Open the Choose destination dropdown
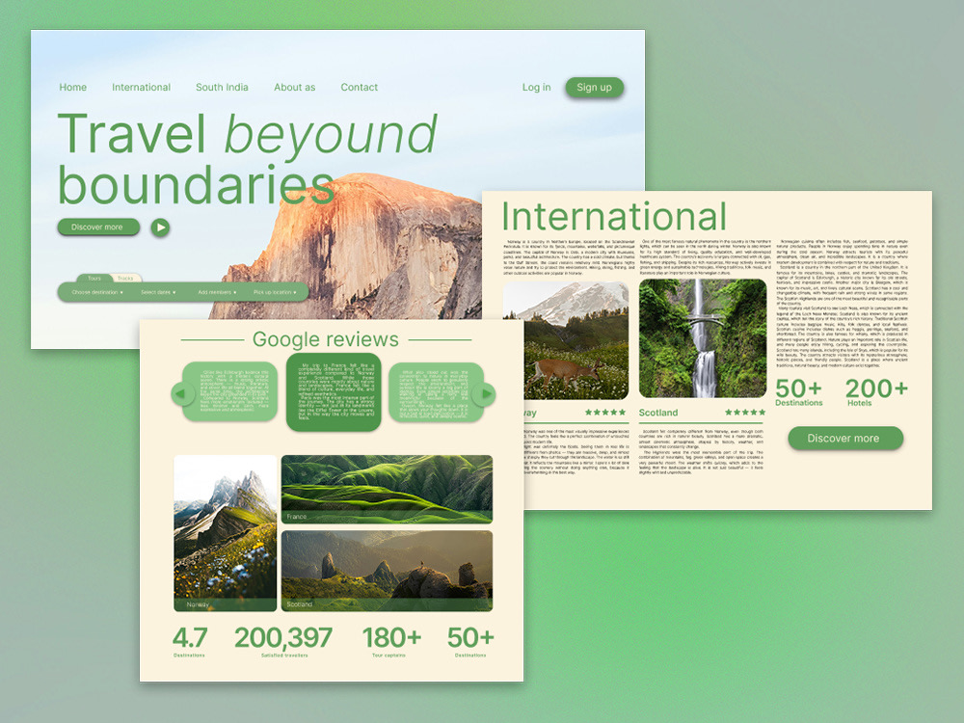 (x=97, y=292)
